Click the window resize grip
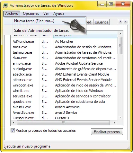The width and height of the screenshot is (133, 153). coord(128,148)
